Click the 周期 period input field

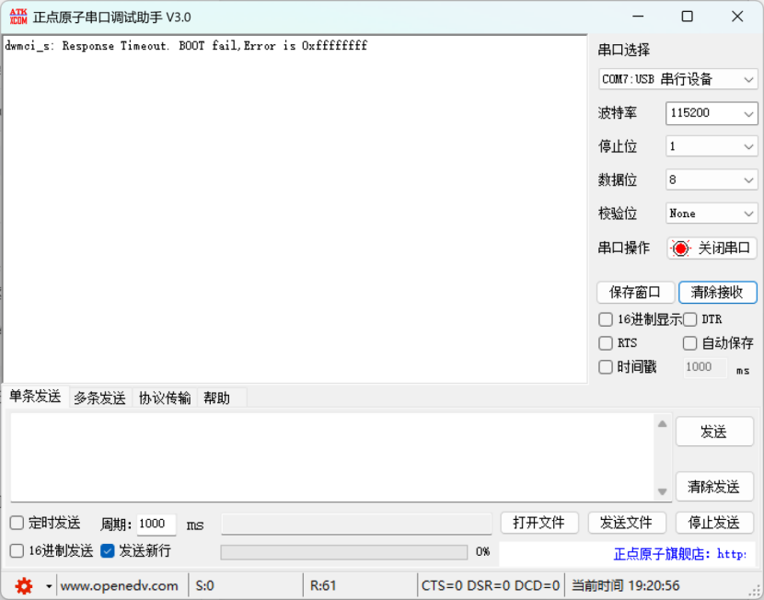pos(156,524)
